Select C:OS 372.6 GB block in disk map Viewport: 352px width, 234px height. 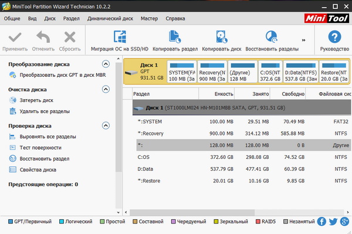[x=270, y=72]
